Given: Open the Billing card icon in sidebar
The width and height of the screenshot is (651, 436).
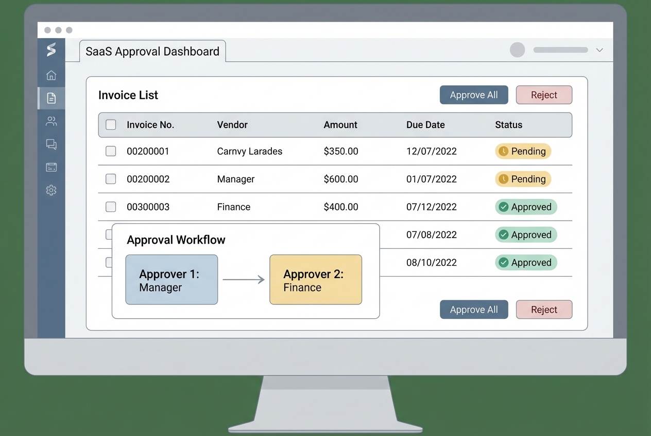Looking at the screenshot, I should click(51, 167).
